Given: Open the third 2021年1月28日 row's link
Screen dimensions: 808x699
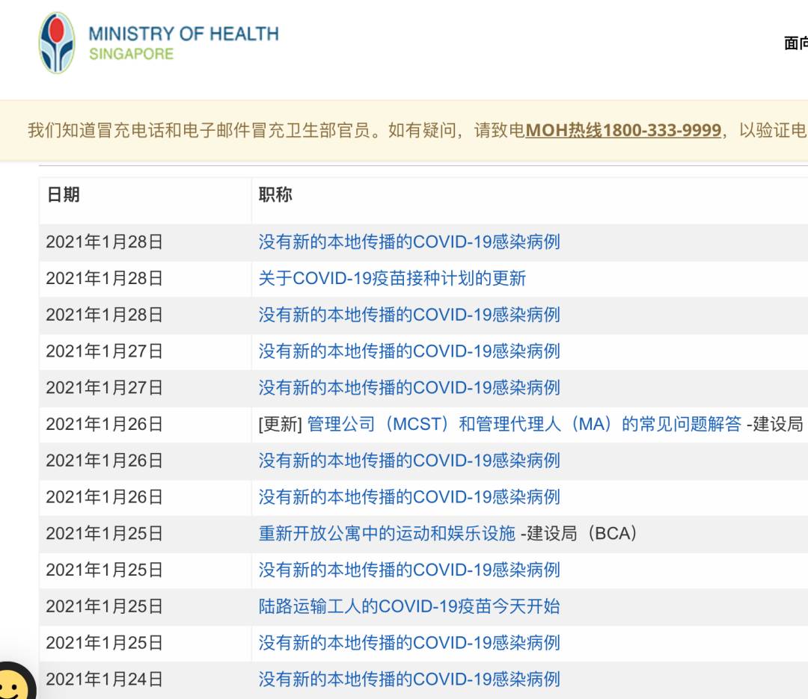Looking at the screenshot, I should coord(408,315).
